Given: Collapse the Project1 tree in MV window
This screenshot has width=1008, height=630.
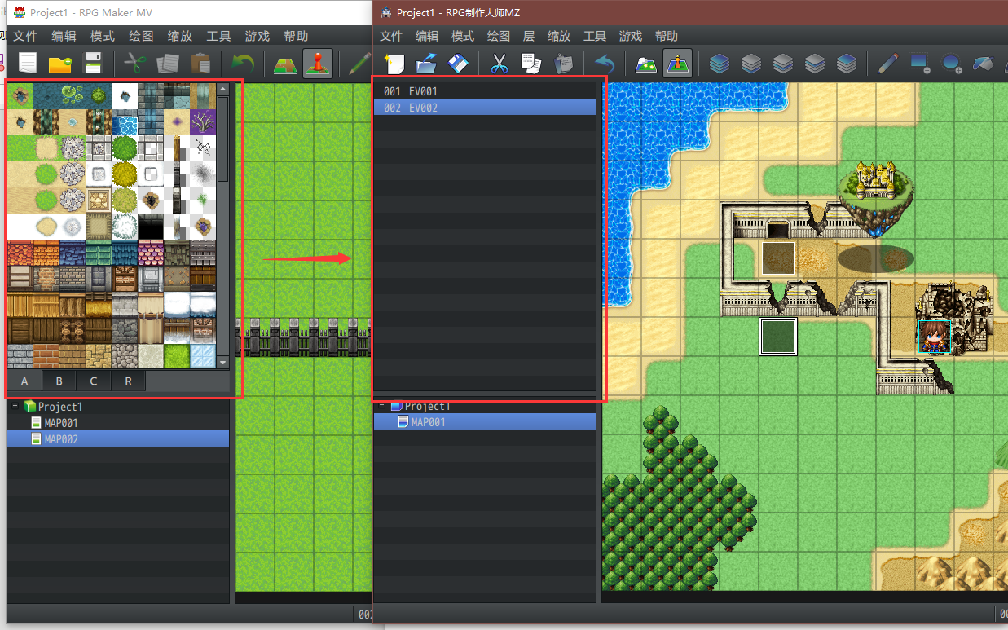Looking at the screenshot, I should 15,406.
